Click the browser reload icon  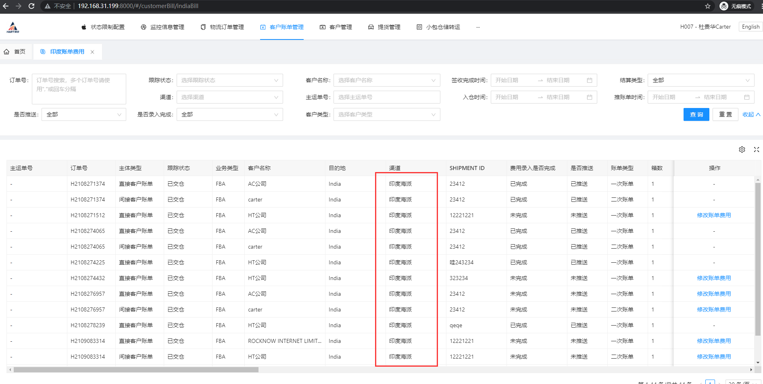click(31, 6)
